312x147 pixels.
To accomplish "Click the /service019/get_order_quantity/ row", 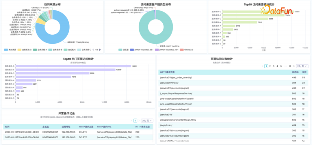I will coord(176,77).
